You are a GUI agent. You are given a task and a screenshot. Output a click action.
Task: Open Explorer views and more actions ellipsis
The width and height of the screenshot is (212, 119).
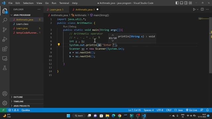click(x=39, y=9)
